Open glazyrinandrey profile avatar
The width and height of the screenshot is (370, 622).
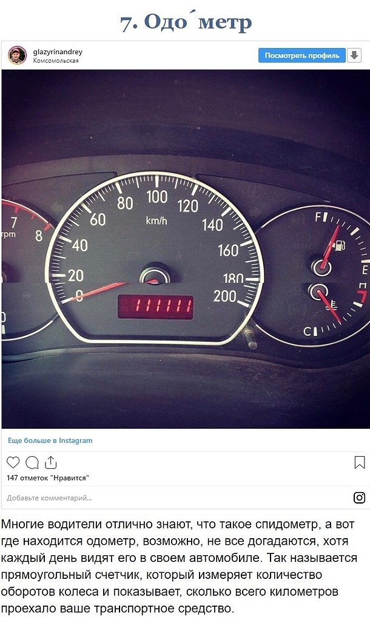click(x=18, y=55)
